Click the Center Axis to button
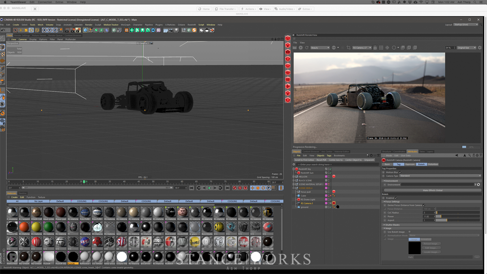487x274 pixels. (x=336, y=160)
